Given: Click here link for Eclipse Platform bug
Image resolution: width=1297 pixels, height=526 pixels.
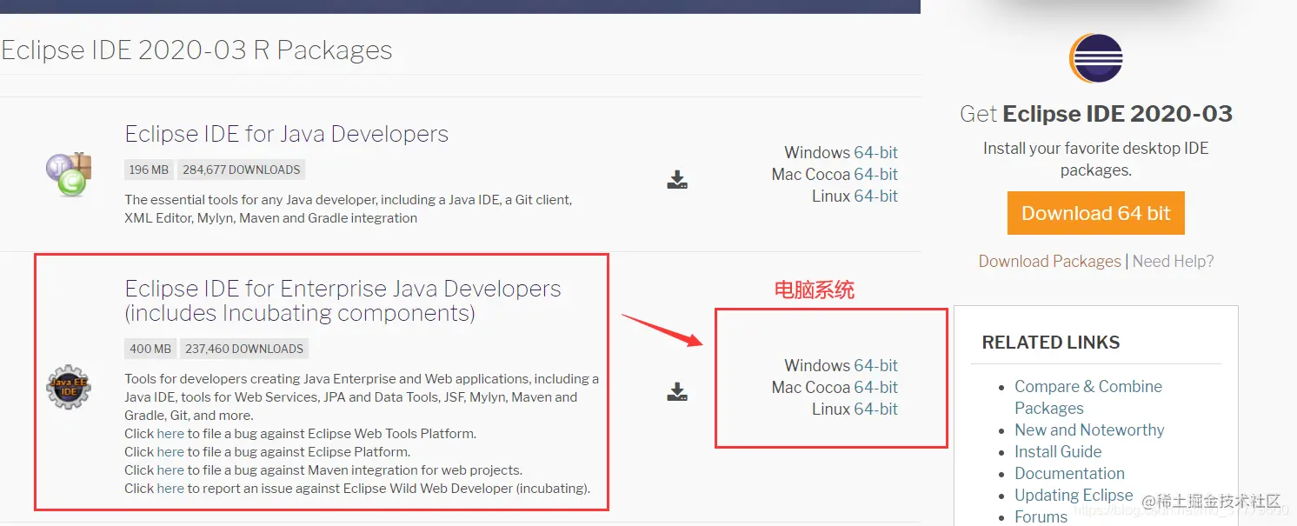Looking at the screenshot, I should pyautogui.click(x=170, y=451).
